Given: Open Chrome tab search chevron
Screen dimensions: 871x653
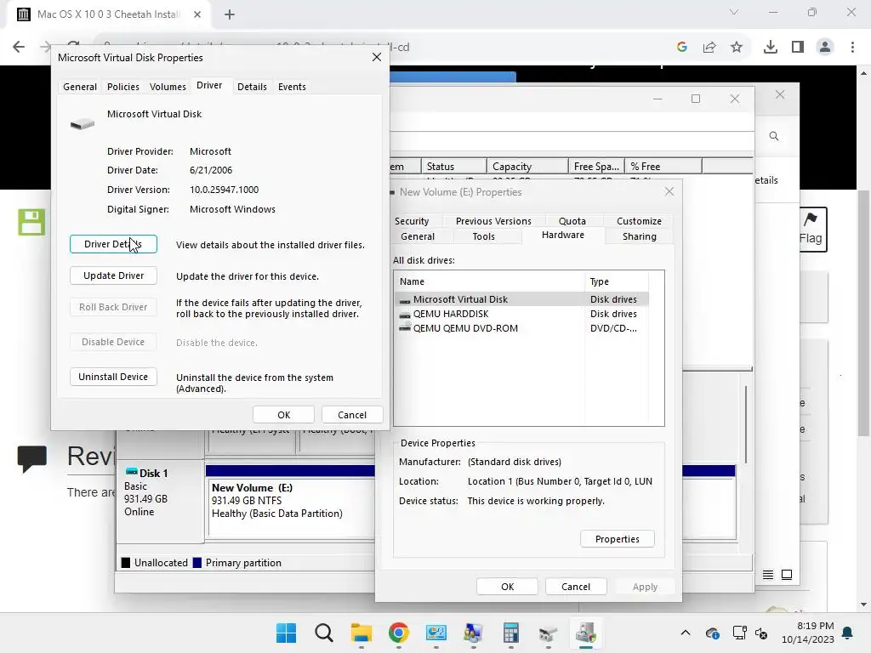Looking at the screenshot, I should click(734, 12).
